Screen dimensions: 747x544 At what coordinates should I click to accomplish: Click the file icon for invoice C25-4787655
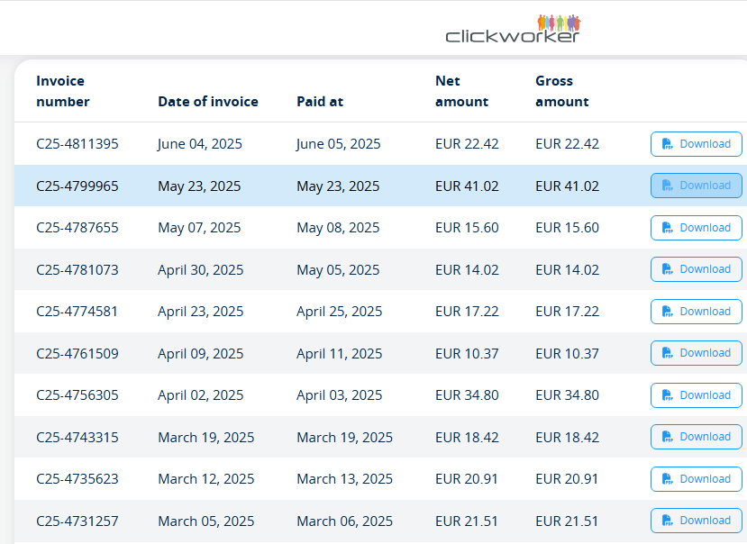(x=668, y=228)
